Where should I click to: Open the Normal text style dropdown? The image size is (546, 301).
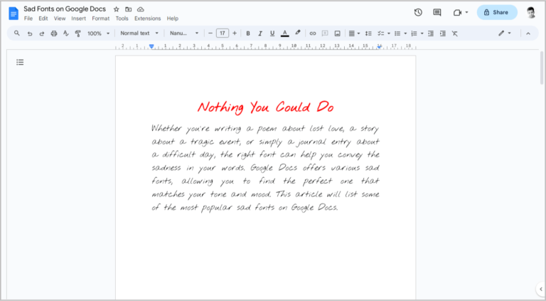point(139,33)
